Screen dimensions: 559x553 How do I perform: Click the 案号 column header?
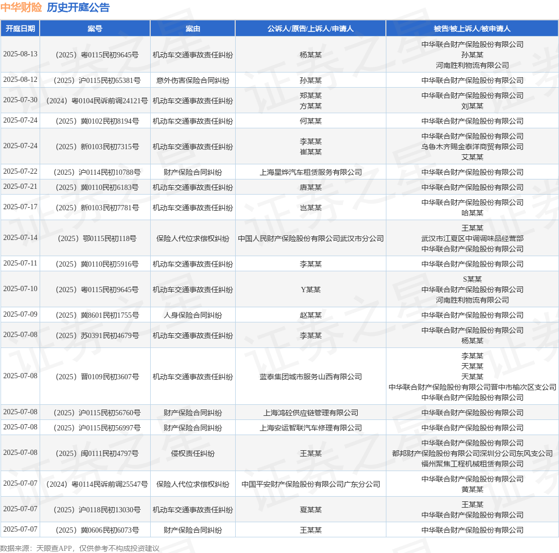95,29
